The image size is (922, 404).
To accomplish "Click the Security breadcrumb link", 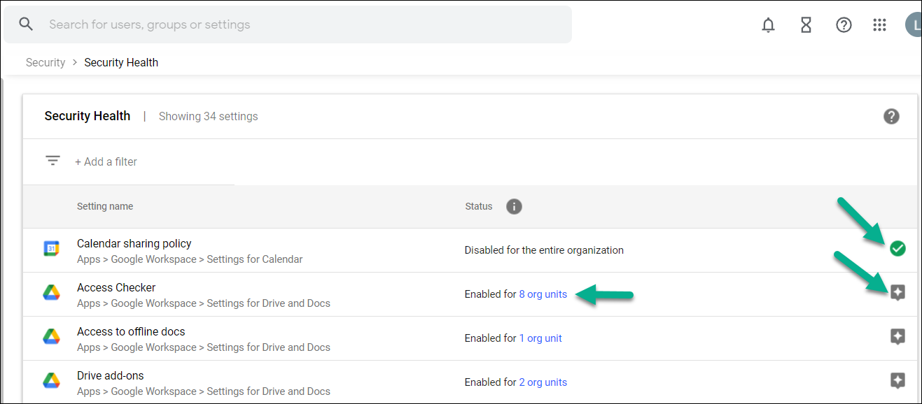I will coord(46,62).
